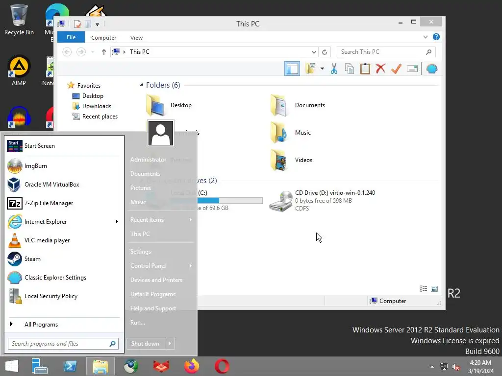Viewport: 502px width, 376px height.
Task: Open the Computer ribbon tab
Action: coord(103,37)
